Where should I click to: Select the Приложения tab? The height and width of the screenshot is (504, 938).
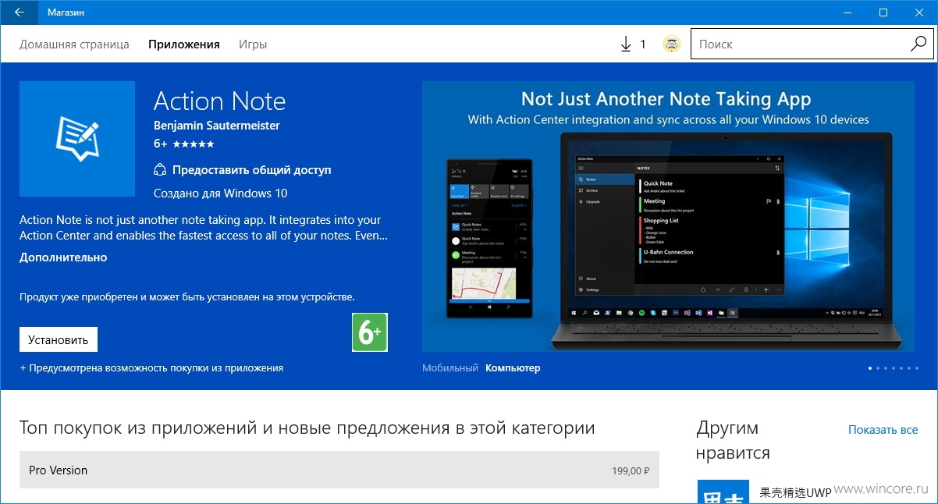[184, 44]
